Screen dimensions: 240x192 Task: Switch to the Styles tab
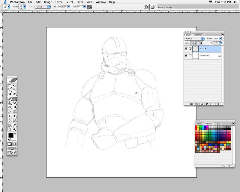pyautogui.click(x=218, y=124)
